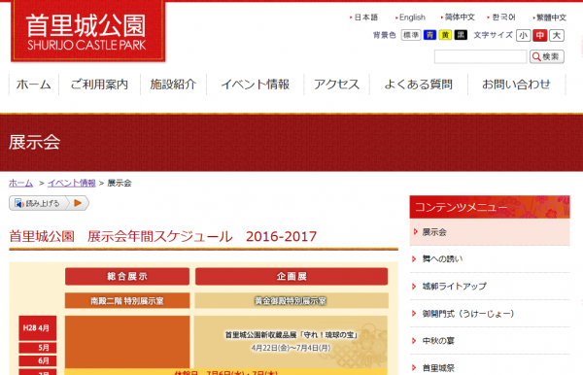Open the アクセス menu item
Viewport: 583px width, 375px height.
coord(336,85)
